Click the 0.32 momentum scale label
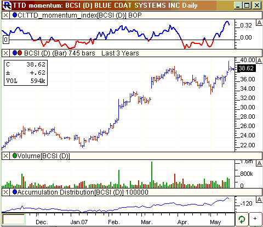263x227 pixels. pyautogui.click(x=246, y=25)
